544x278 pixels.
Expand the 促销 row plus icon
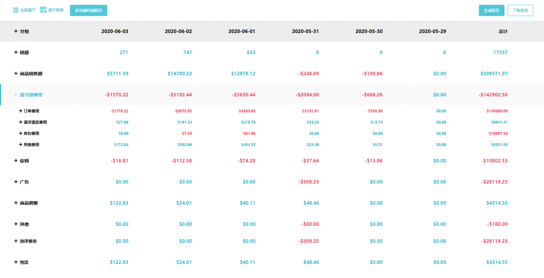[16, 161]
